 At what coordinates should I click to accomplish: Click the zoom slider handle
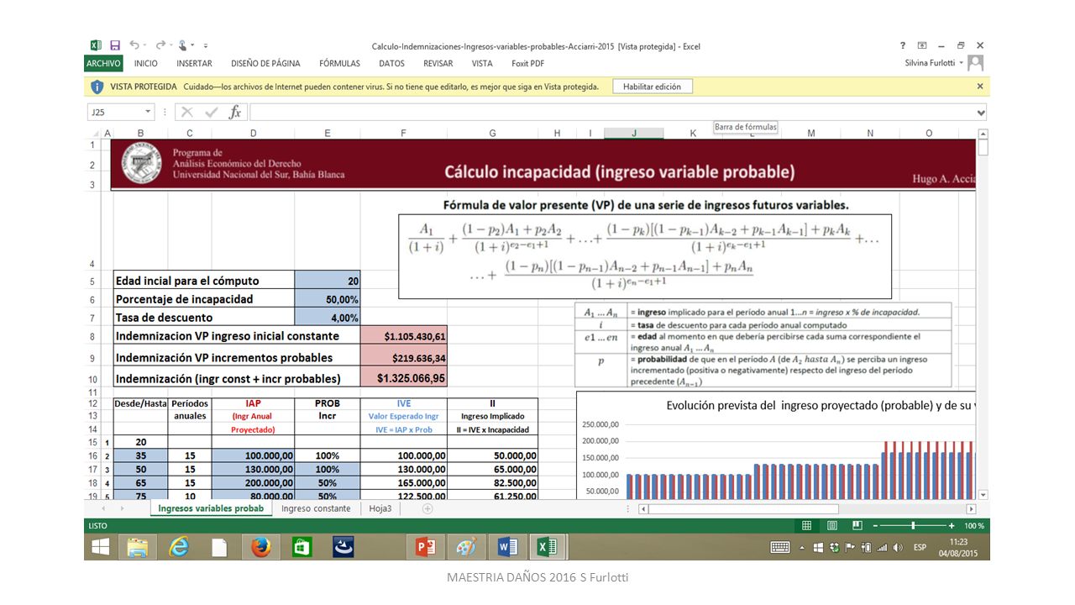(x=913, y=525)
